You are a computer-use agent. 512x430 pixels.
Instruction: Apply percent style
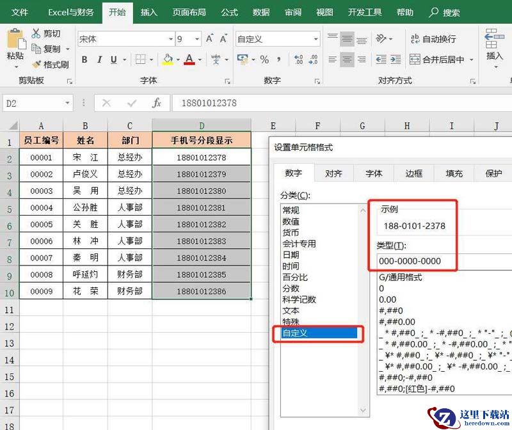point(264,60)
